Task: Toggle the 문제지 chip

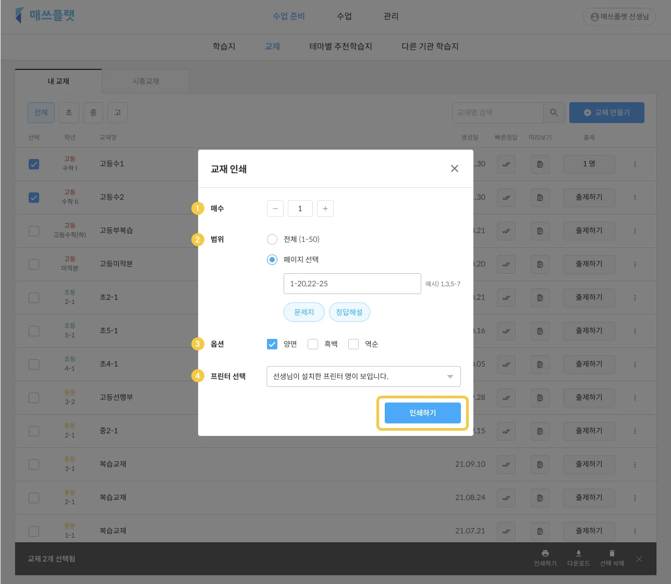Action: pos(304,312)
